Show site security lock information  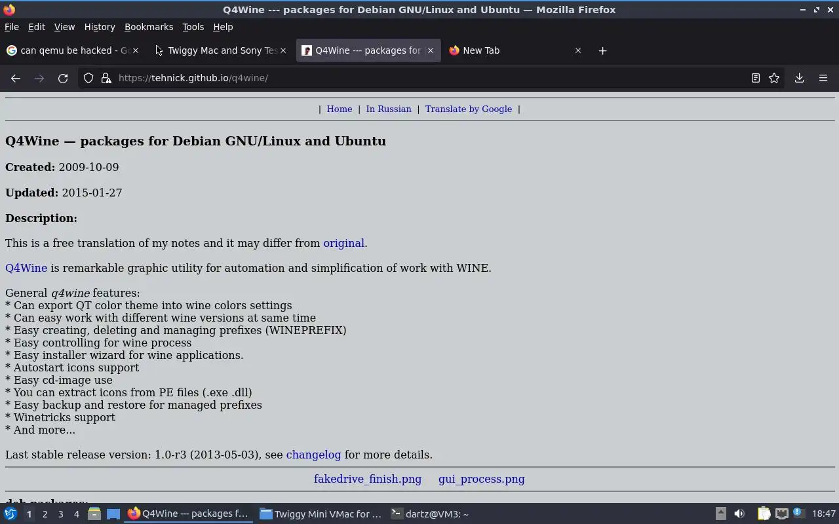[x=106, y=78]
